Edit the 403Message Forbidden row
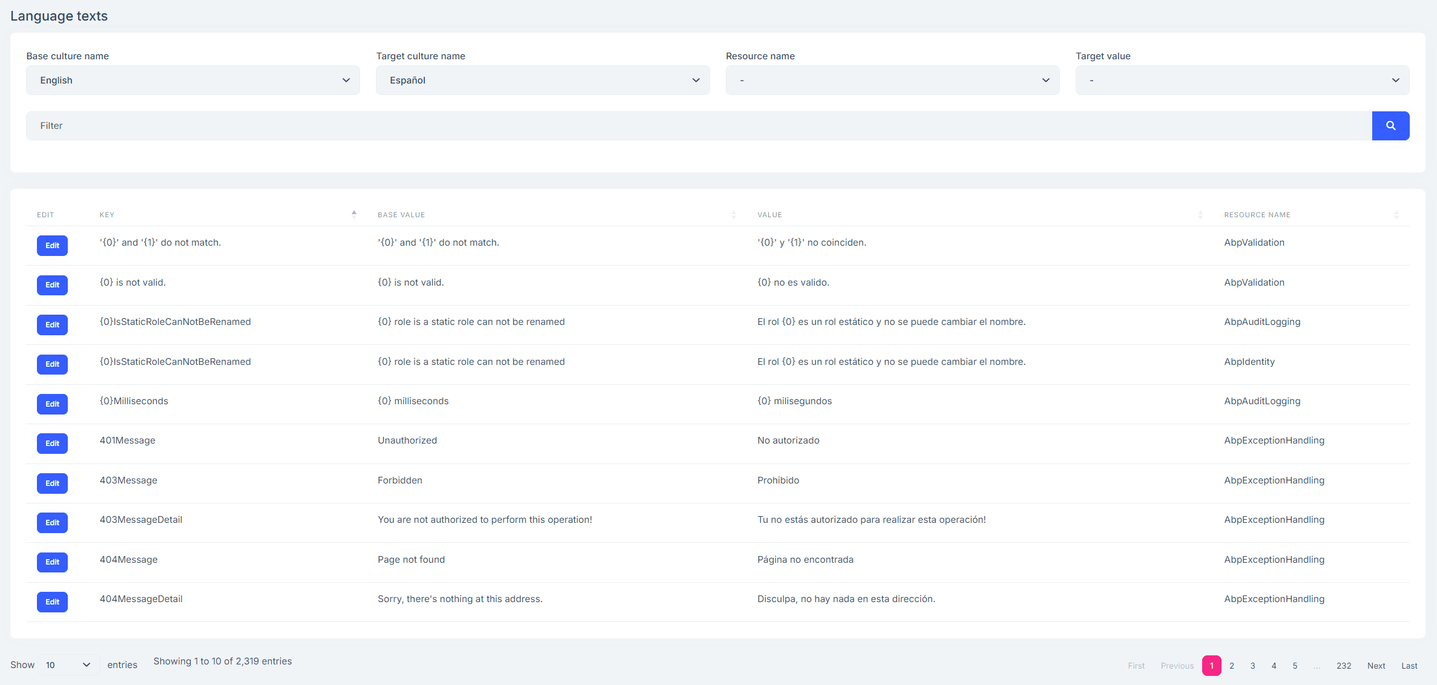Viewport: 1437px width, 685px height. (52, 483)
